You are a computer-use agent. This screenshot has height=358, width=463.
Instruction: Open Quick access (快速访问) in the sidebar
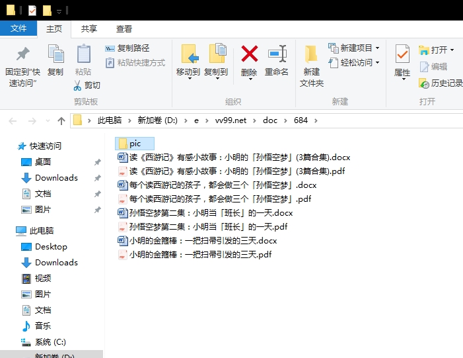tap(40, 146)
